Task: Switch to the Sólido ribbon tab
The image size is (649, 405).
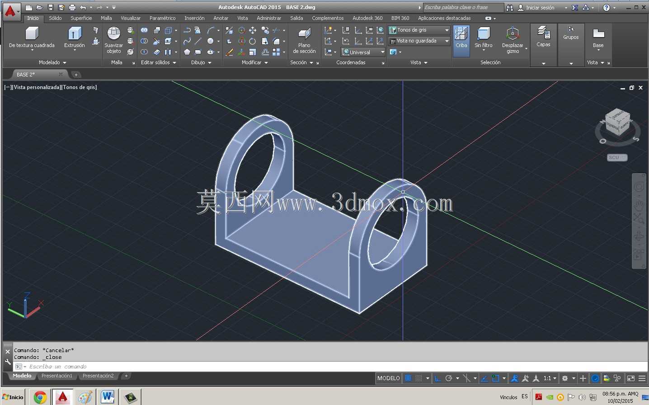Action: point(55,18)
